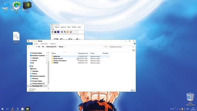Image resolution: width=197 pixels, height=111 pixels.
Task: Click the Windows Start button
Action: point(2,109)
